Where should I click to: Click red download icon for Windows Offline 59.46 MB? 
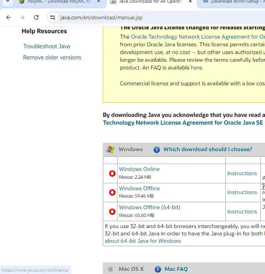[x=112, y=193]
